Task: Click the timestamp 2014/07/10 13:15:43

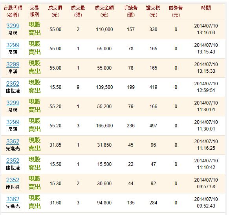Action: (206, 48)
